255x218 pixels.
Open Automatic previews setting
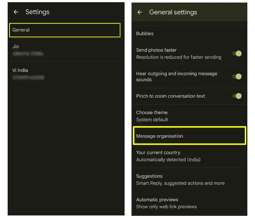tap(189, 203)
